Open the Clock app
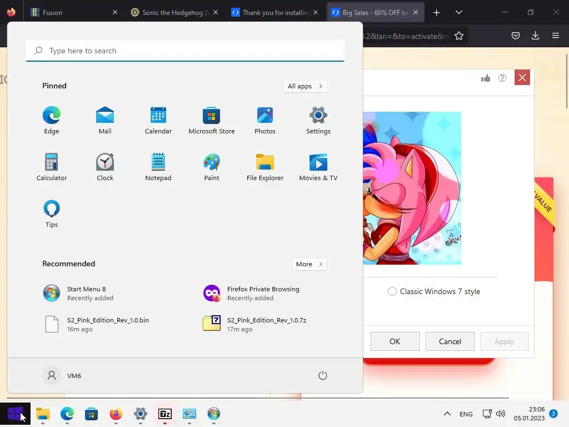The width and height of the screenshot is (569, 427). (105, 167)
